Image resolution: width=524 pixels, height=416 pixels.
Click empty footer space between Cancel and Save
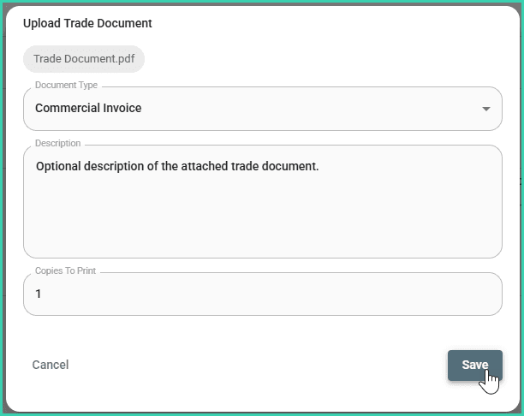point(257,365)
